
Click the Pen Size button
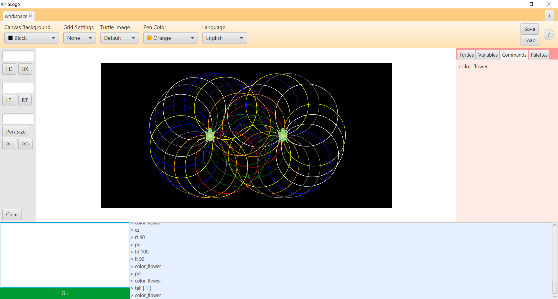[x=16, y=132]
